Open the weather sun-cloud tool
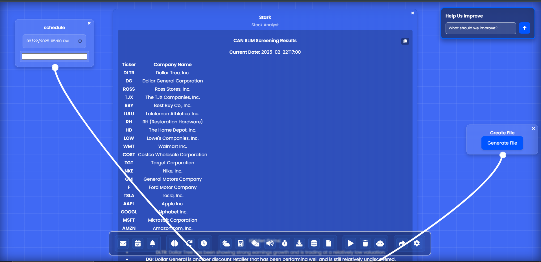 pyautogui.click(x=226, y=243)
